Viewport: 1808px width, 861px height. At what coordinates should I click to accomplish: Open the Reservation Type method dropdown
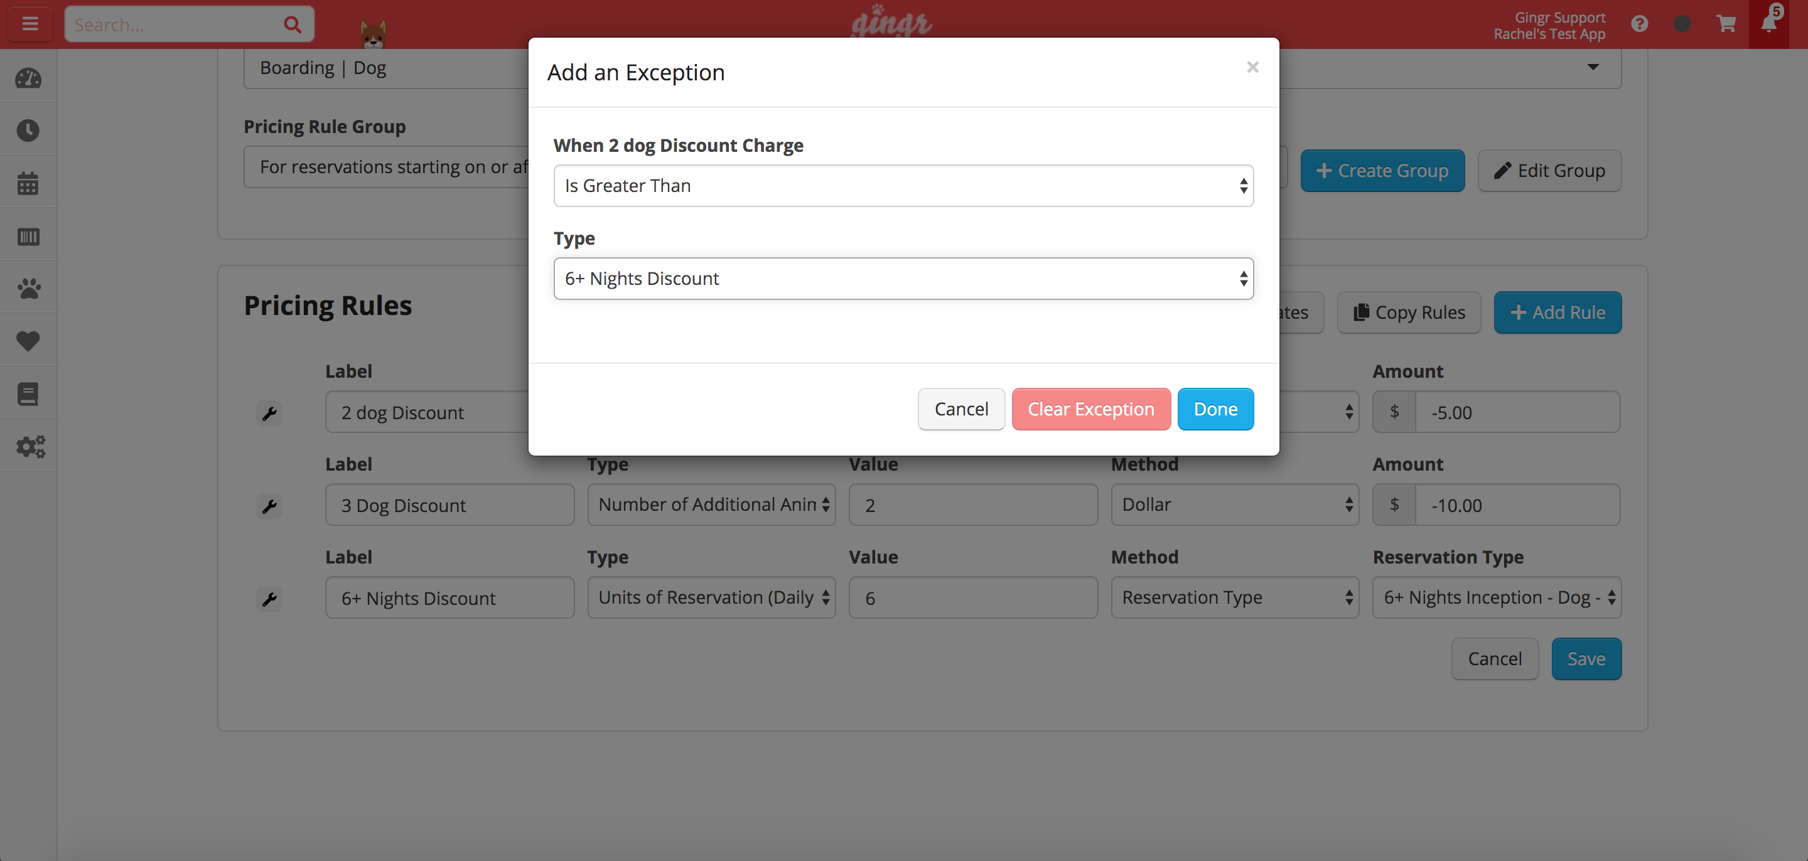click(x=1235, y=597)
